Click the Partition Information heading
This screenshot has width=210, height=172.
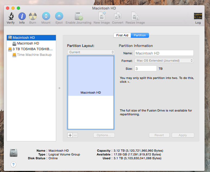point(136,46)
